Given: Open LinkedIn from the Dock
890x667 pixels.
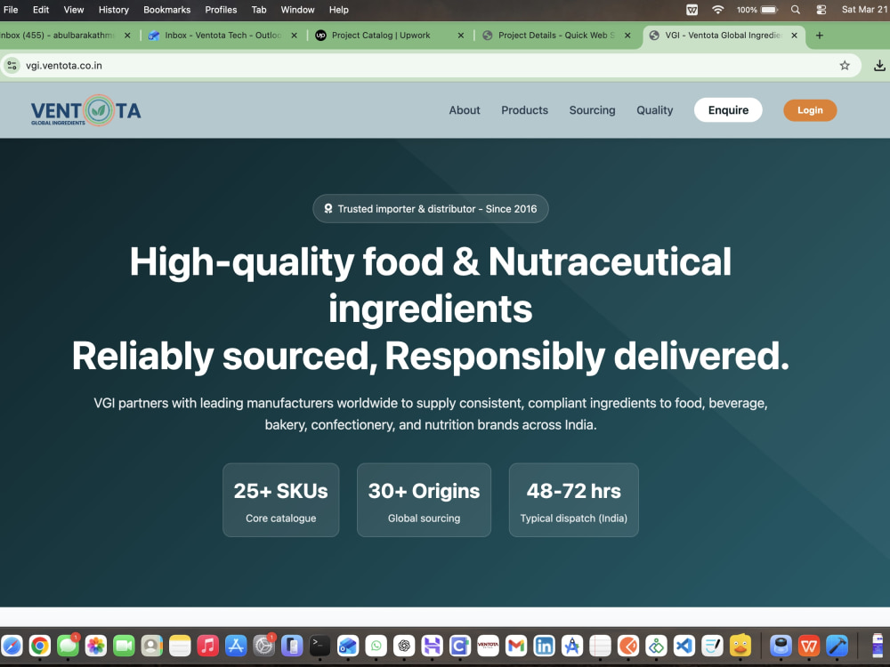Looking at the screenshot, I should (544, 646).
